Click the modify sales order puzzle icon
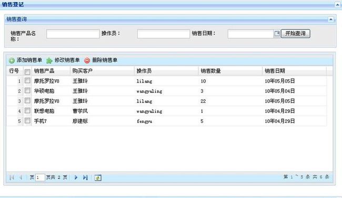342x198 pixels. pos(49,60)
